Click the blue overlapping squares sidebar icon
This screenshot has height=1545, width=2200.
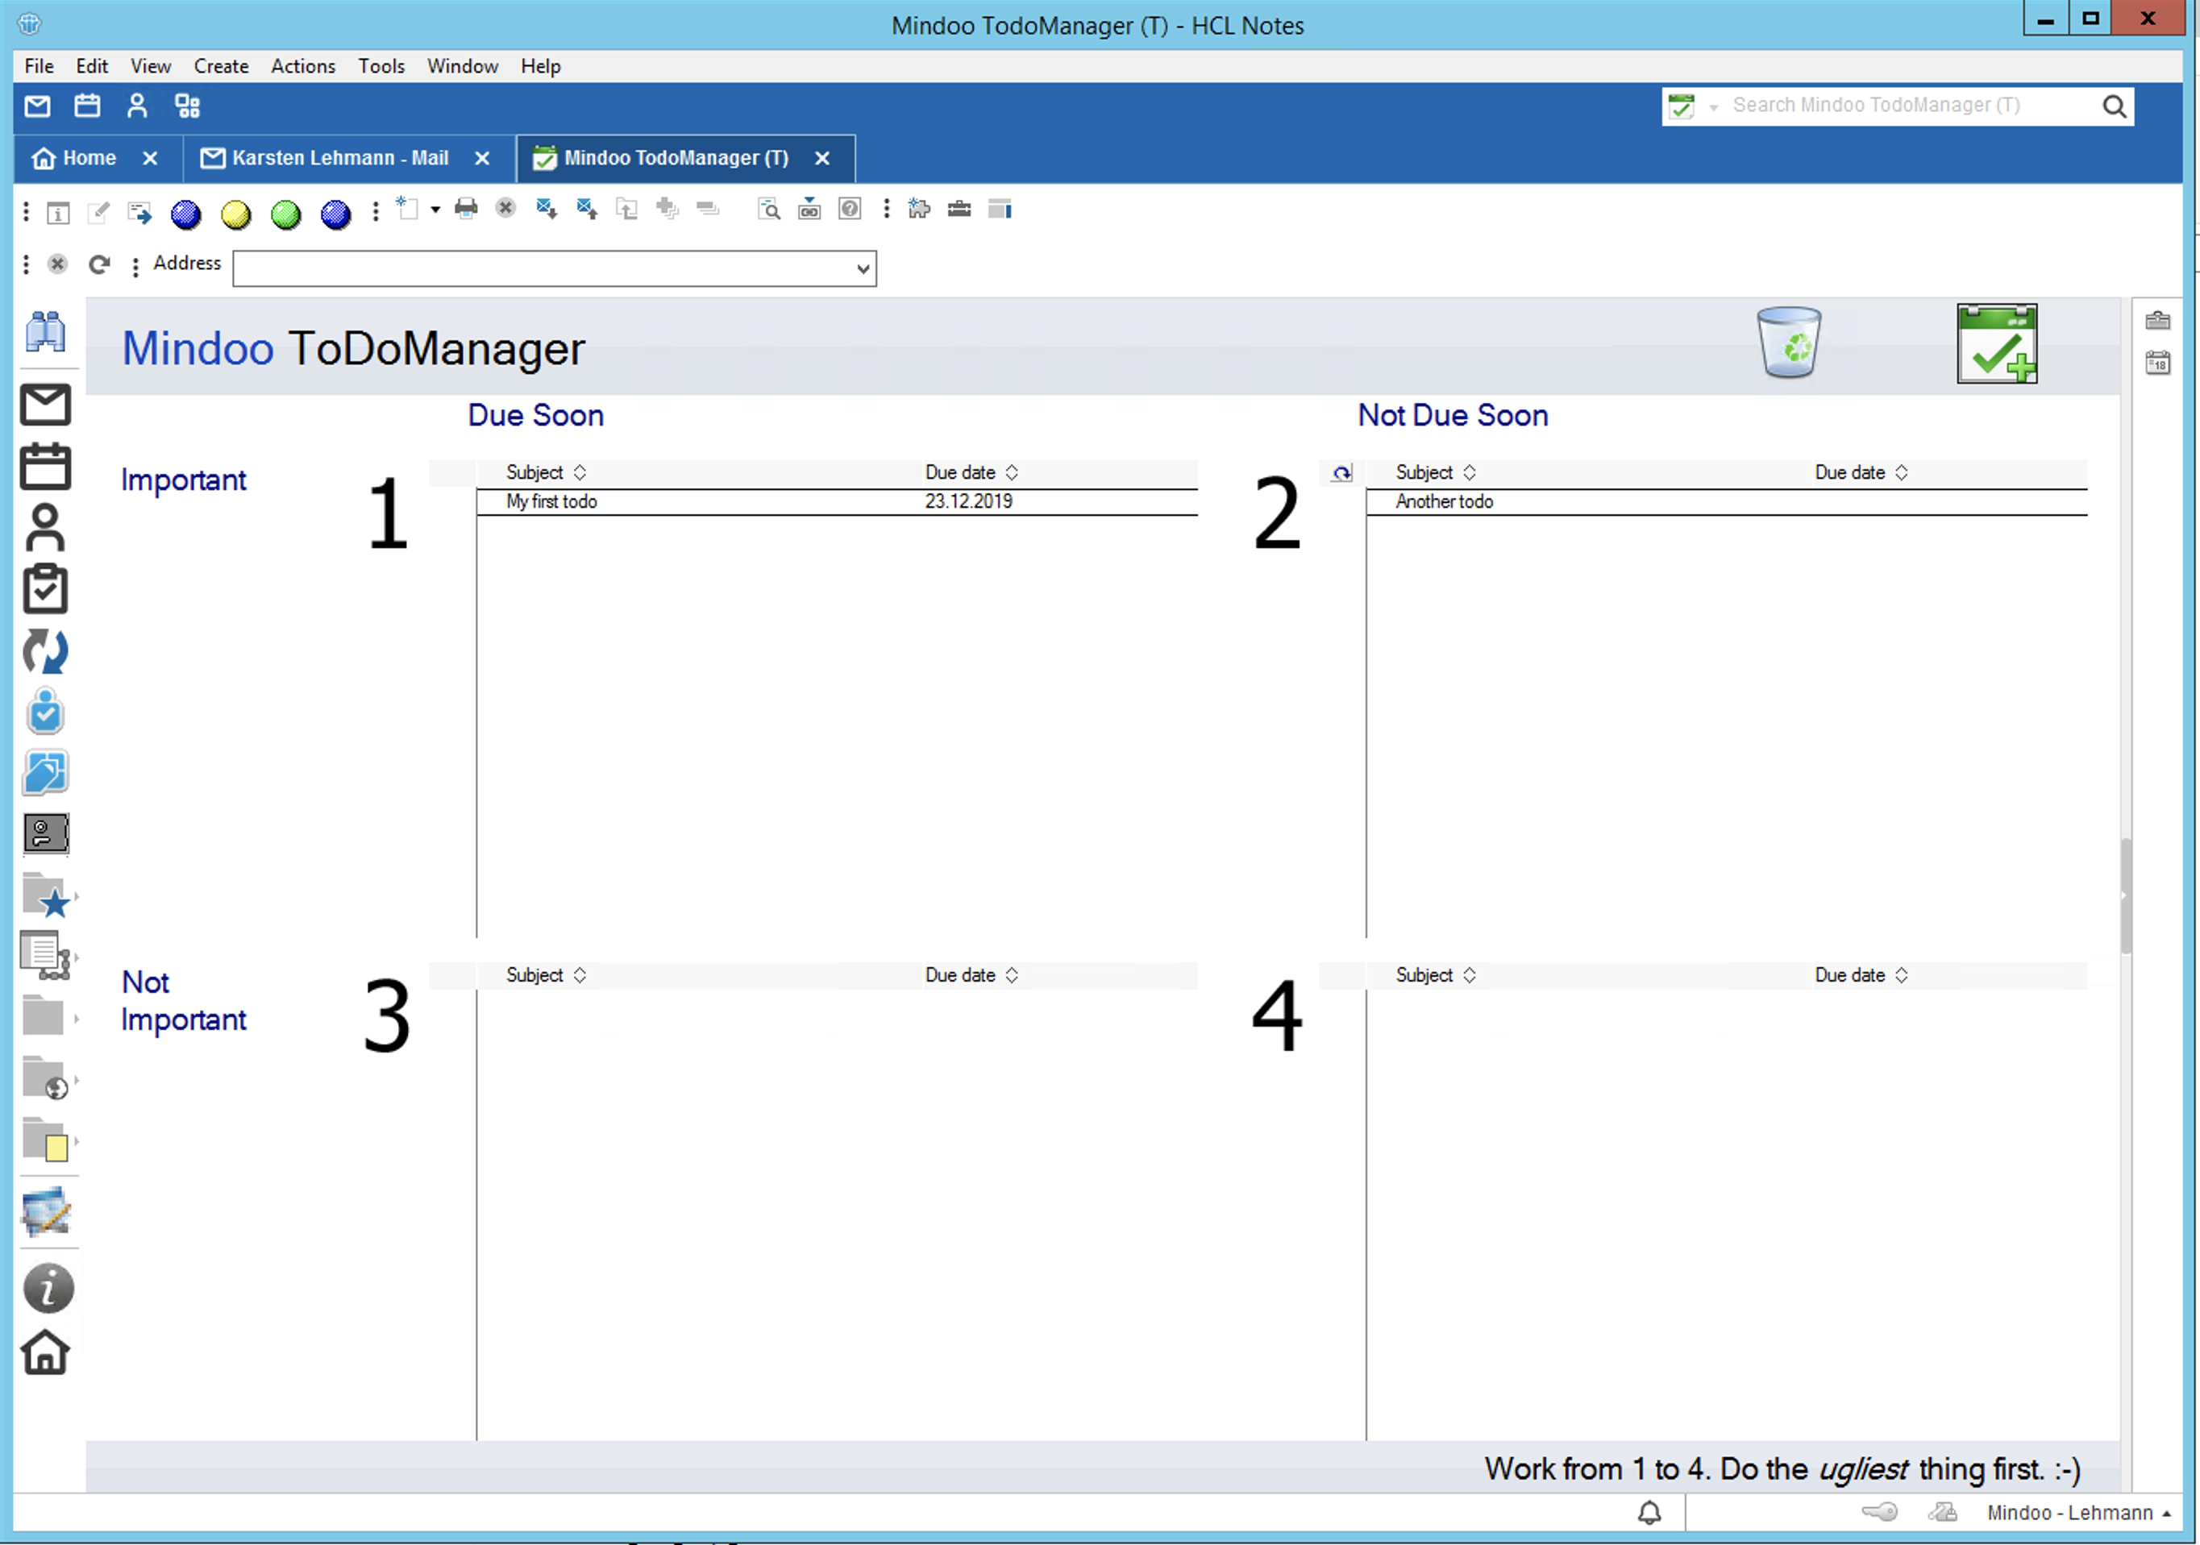[45, 773]
